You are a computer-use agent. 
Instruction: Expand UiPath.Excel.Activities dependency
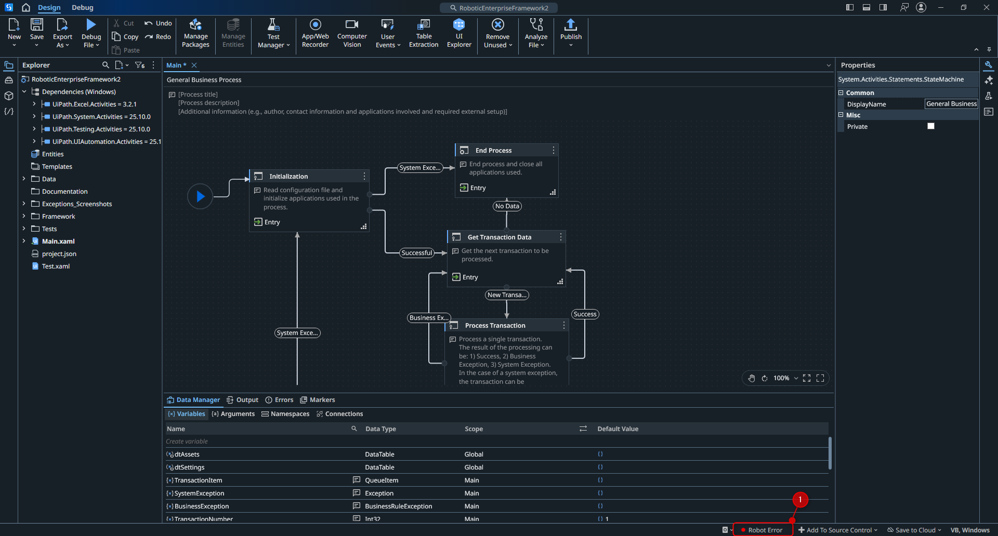click(34, 104)
